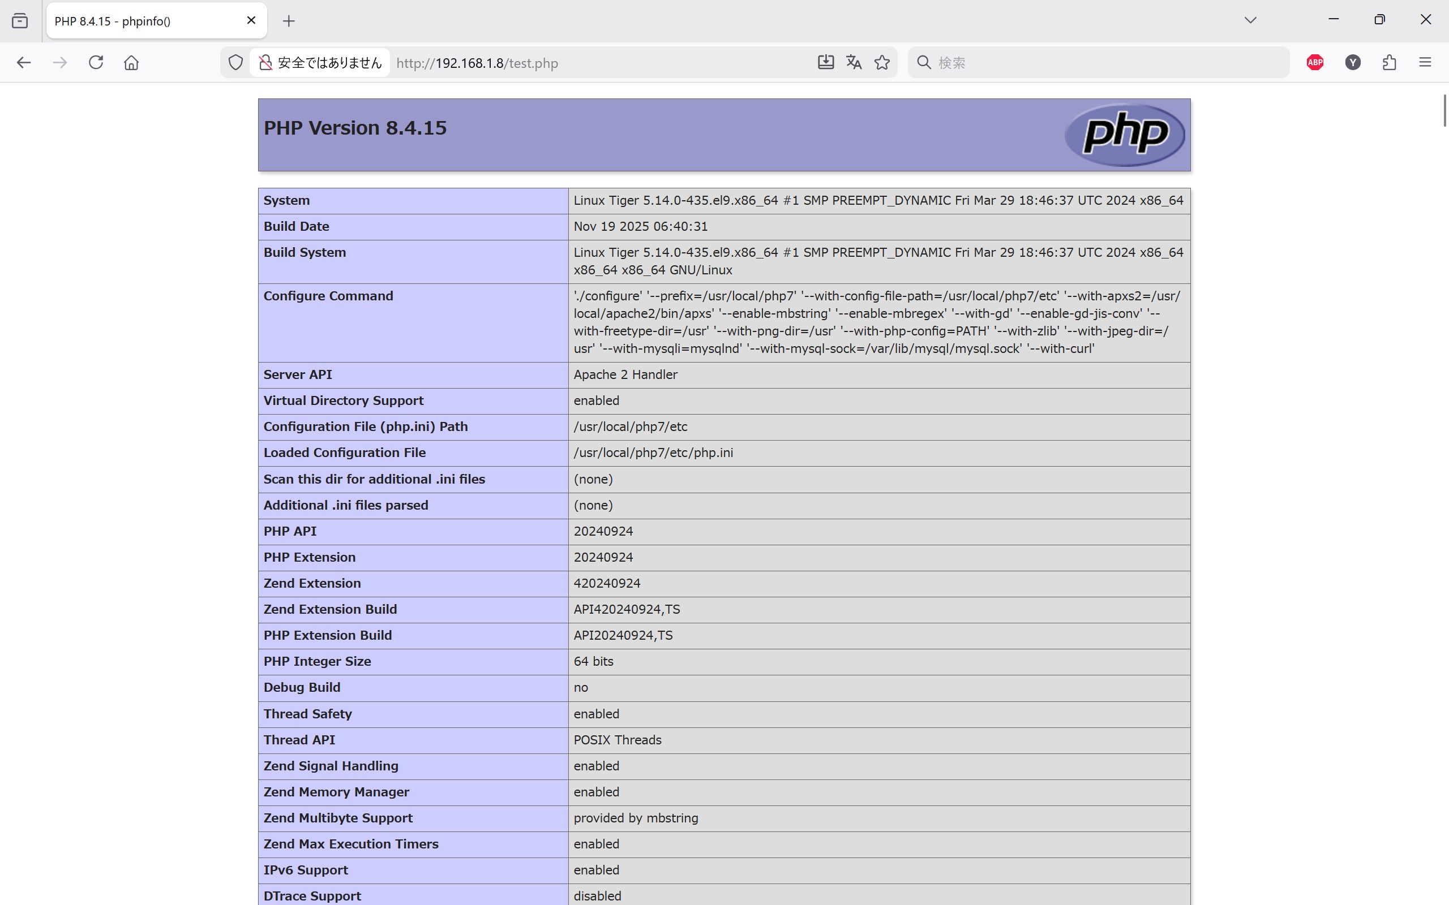Click the download/install page icon in address bar
The height and width of the screenshot is (905, 1449).
[x=826, y=62]
